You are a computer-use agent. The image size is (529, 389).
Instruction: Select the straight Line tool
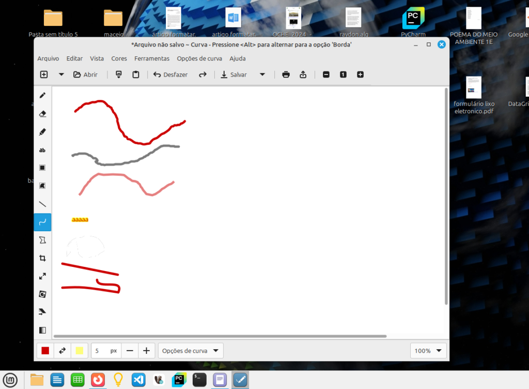pyautogui.click(x=43, y=204)
